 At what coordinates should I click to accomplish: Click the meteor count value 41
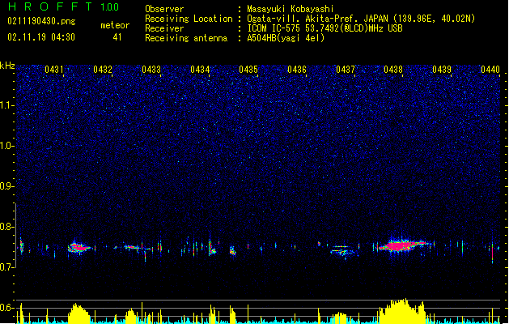pos(117,37)
